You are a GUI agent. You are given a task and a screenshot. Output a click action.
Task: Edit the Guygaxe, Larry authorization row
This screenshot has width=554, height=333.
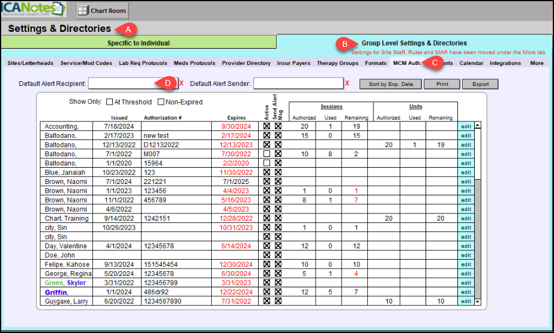point(466,301)
